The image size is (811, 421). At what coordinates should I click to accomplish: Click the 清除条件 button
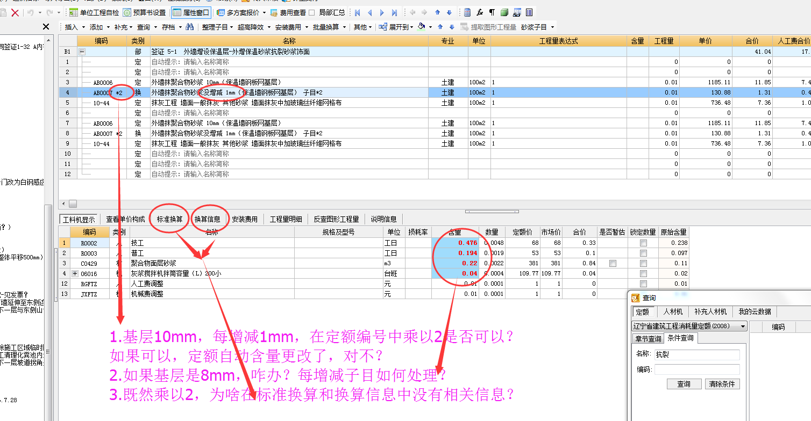(x=722, y=384)
